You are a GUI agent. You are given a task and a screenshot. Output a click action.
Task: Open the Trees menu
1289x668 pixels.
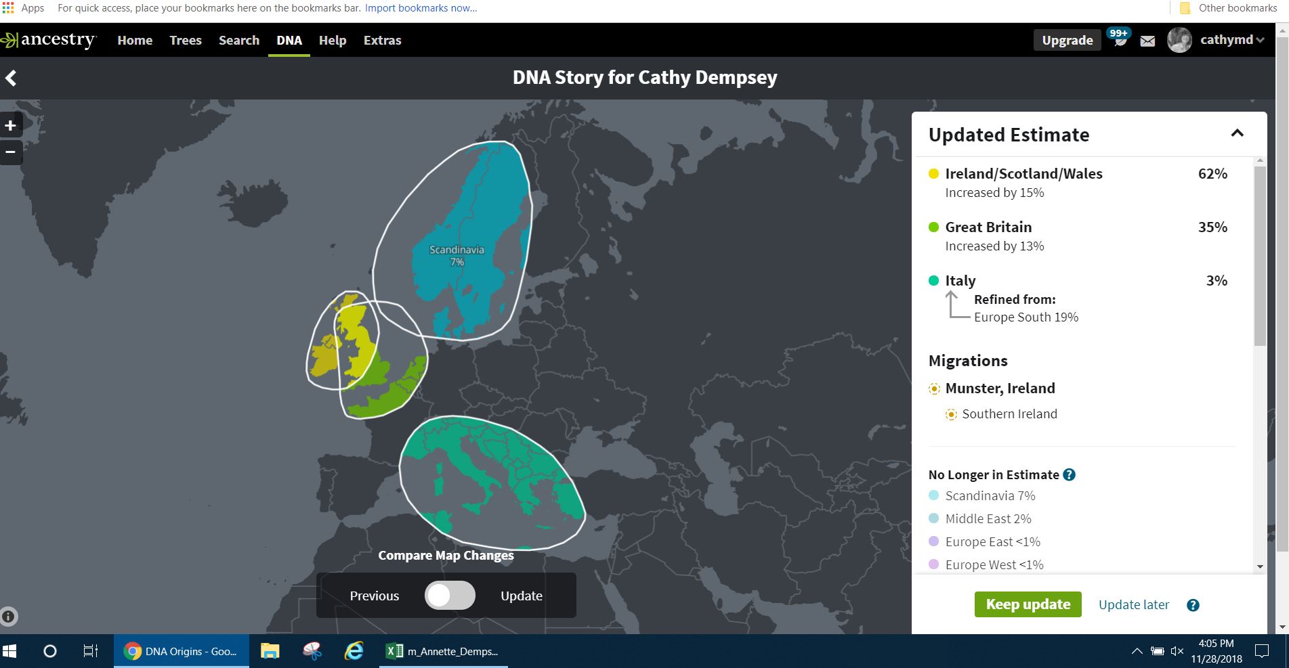185,40
